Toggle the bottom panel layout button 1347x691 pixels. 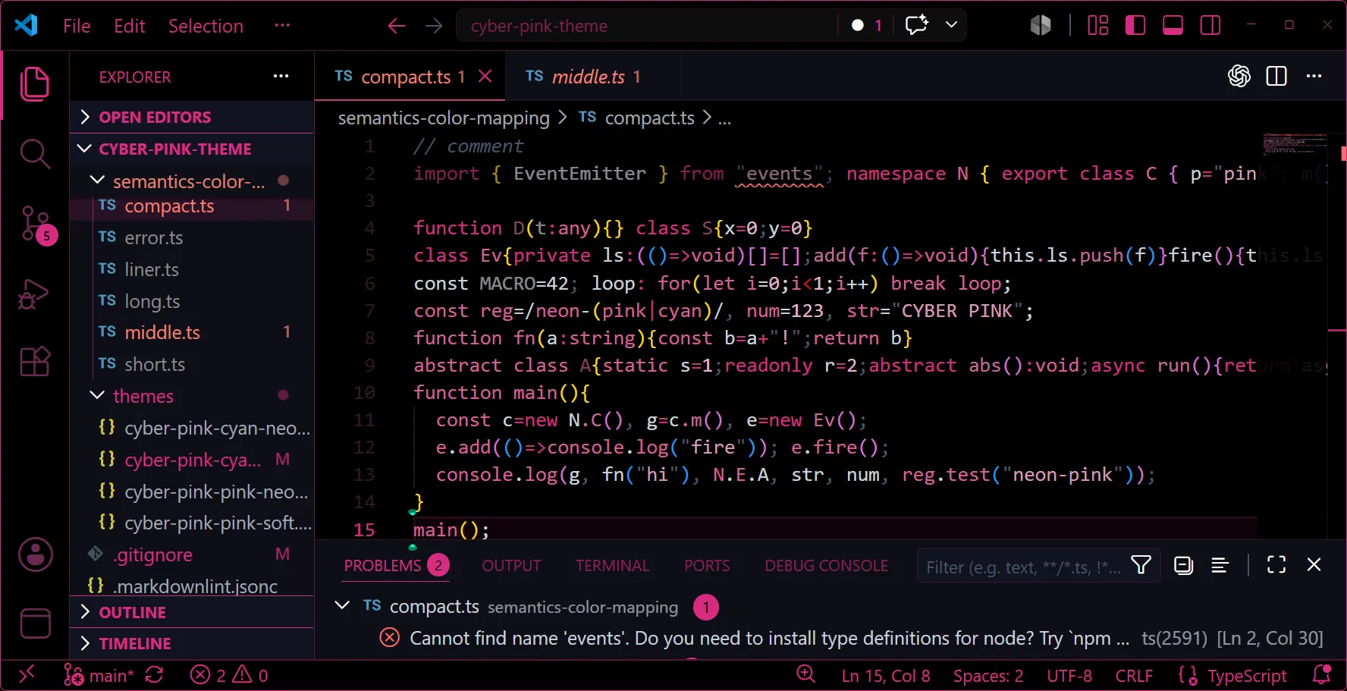point(1173,26)
